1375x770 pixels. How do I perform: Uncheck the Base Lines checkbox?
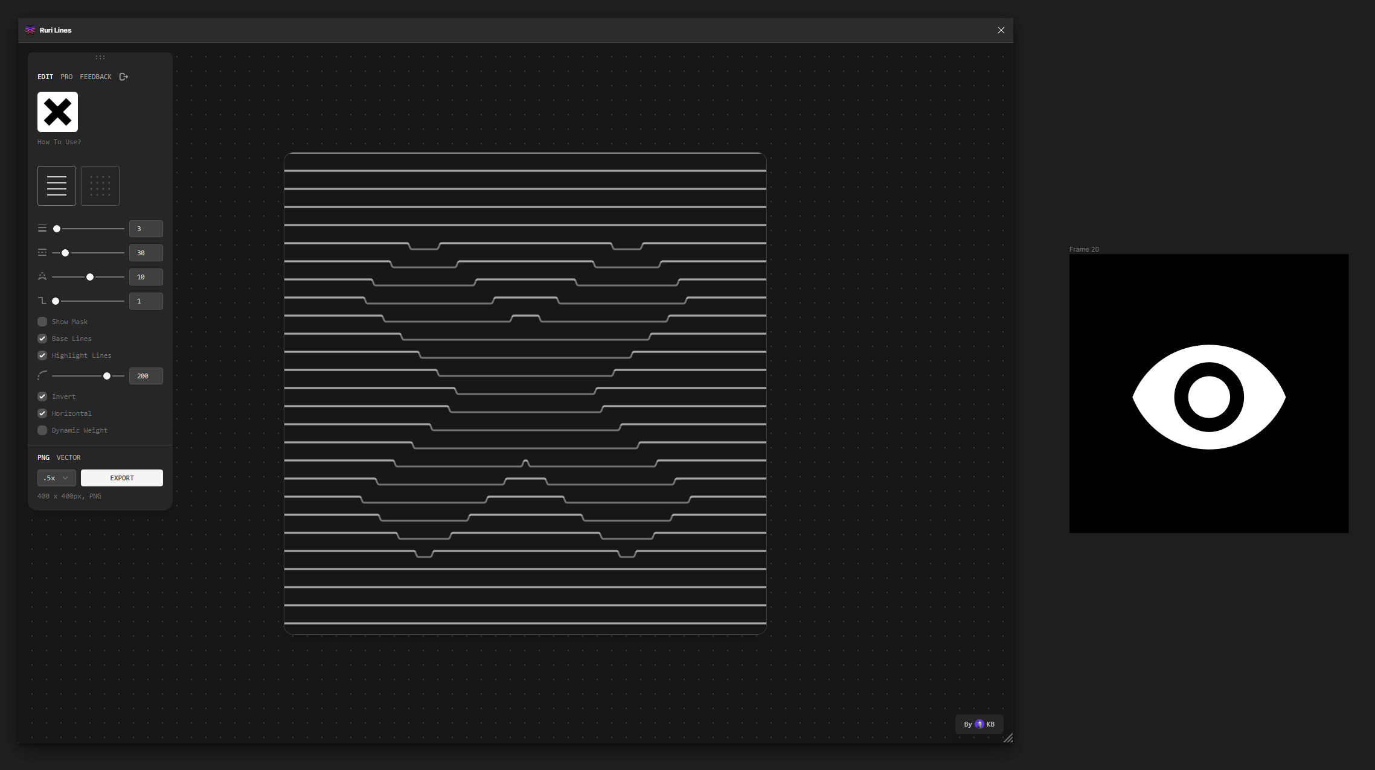click(x=42, y=339)
